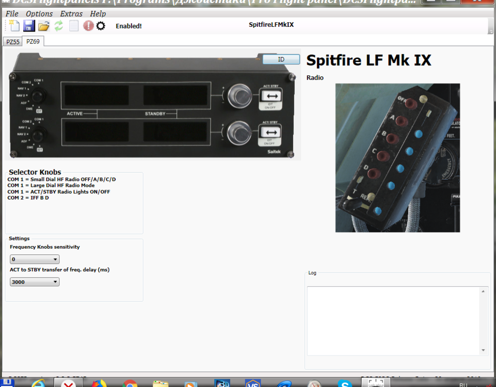Click 'COM 1 = ACT/STBY Radio Lights ON/OFF'
The height and width of the screenshot is (387, 496).
59,191
